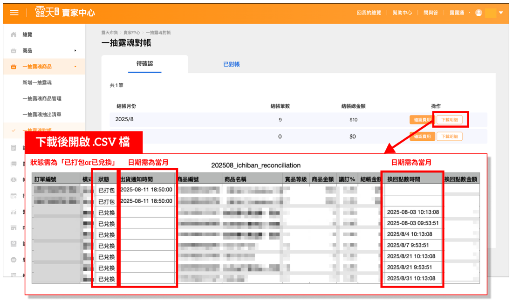Viewport: 513px width, 302px height.
Task: Click the orange basket icon for 一抽露魂商品
Action: click(x=14, y=67)
